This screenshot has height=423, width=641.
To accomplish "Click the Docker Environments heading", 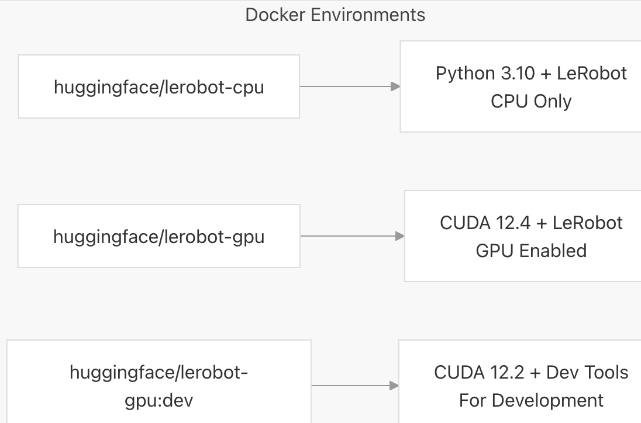I will coord(335,15).
